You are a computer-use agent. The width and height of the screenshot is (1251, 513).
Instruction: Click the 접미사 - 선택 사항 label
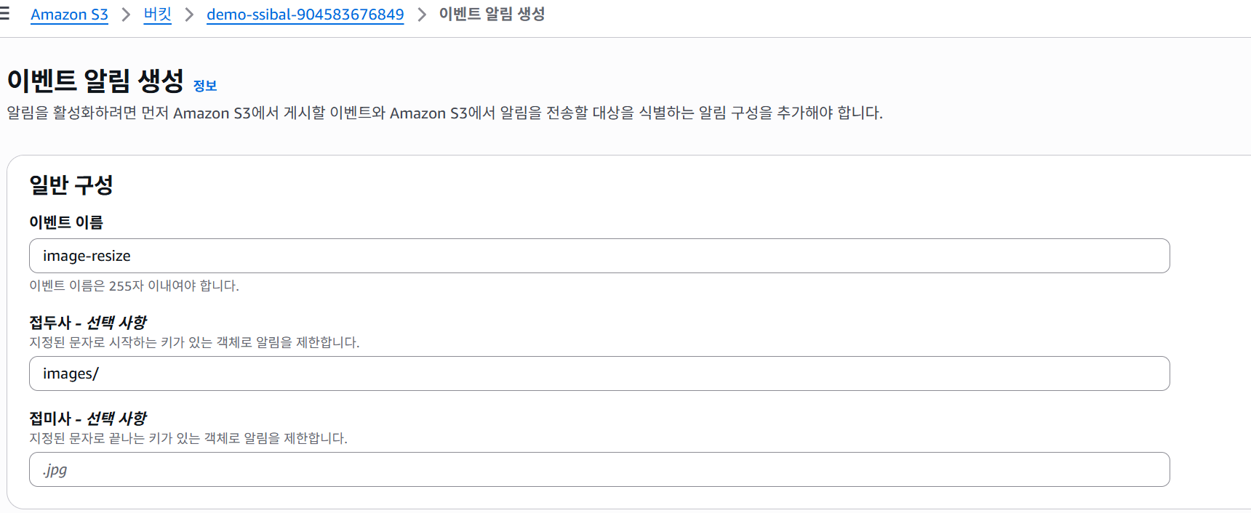click(88, 418)
